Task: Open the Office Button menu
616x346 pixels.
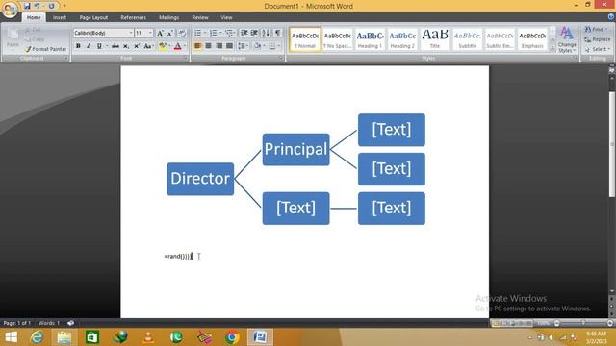Action: (x=10, y=10)
